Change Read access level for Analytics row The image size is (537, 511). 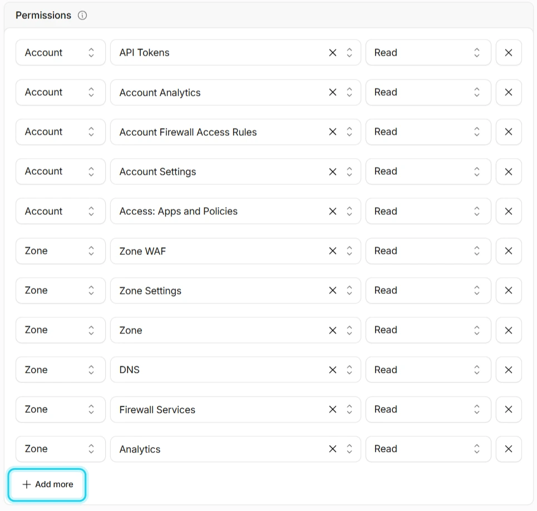click(428, 449)
